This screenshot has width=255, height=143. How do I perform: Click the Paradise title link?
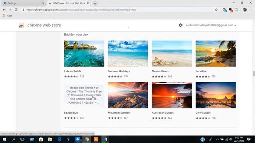(201, 71)
